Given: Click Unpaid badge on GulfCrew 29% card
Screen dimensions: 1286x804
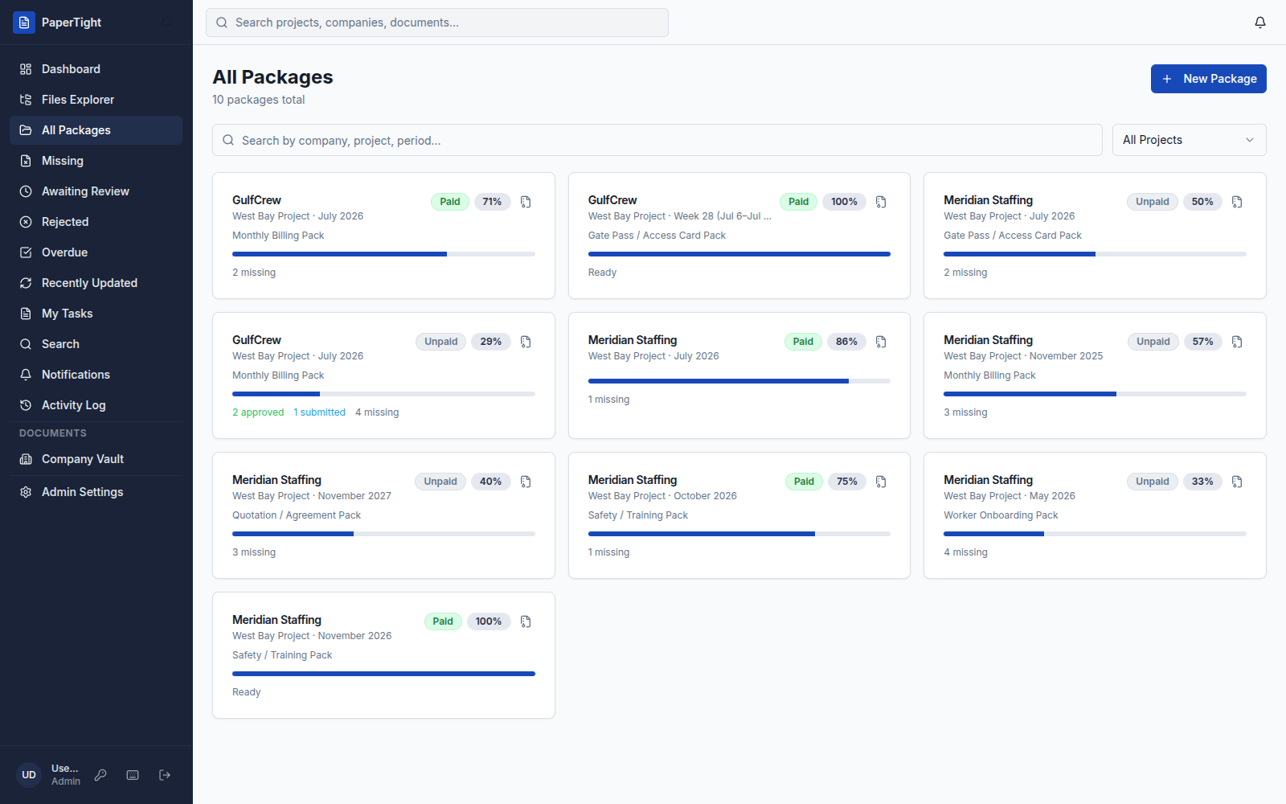Looking at the screenshot, I should click(440, 342).
